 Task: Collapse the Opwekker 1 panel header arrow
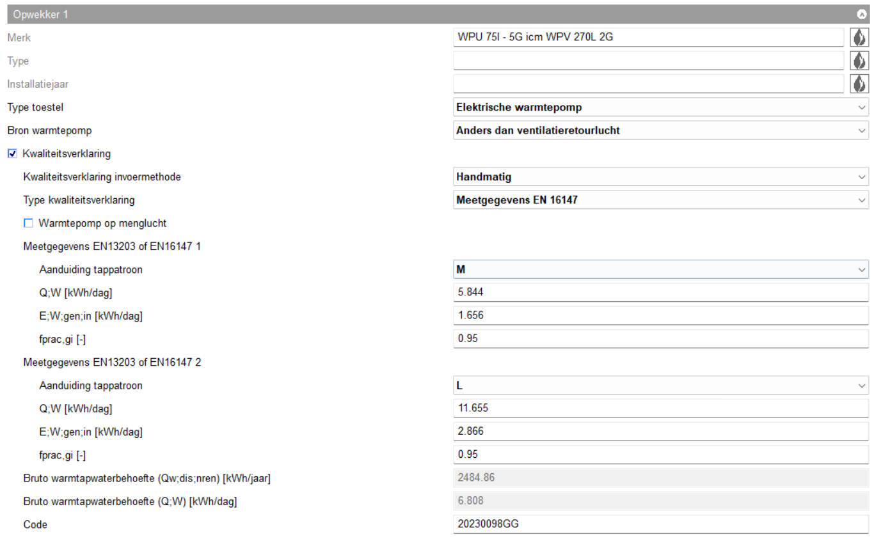pyautogui.click(x=861, y=14)
